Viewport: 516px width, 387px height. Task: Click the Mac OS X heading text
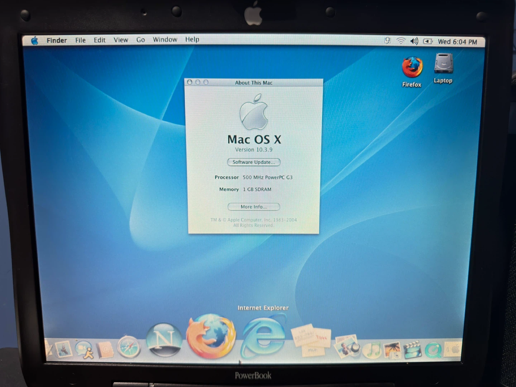tap(254, 139)
